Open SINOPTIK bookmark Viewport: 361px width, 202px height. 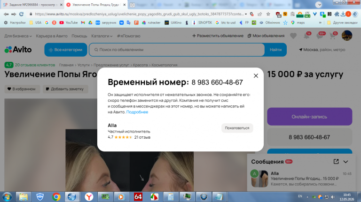coord(202,22)
